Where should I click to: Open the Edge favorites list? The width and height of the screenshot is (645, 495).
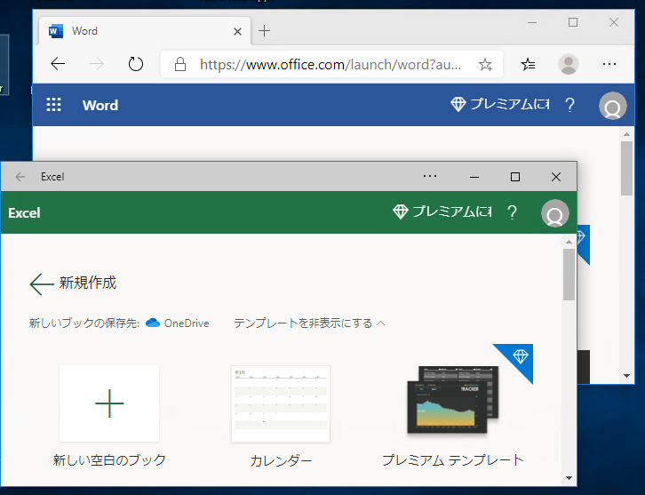point(528,64)
